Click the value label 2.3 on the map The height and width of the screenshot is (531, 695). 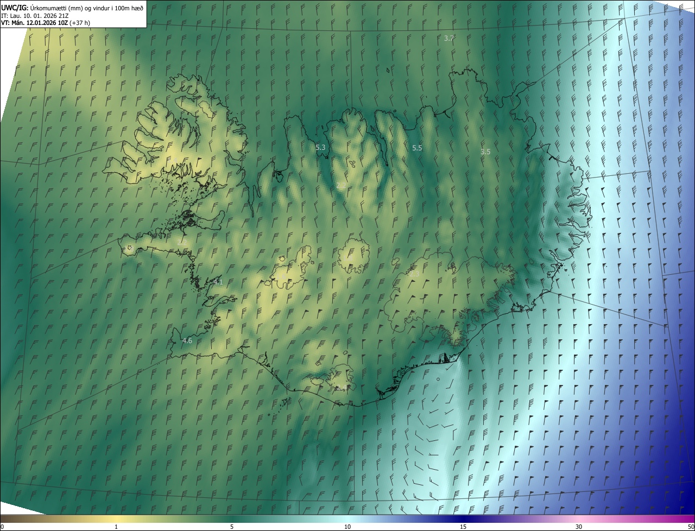click(414, 274)
